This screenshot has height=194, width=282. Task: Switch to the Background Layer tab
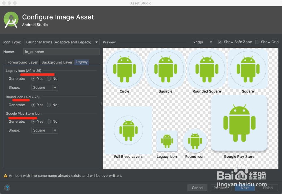pyautogui.click(x=57, y=62)
